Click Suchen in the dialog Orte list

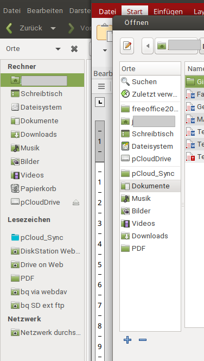(x=150, y=82)
